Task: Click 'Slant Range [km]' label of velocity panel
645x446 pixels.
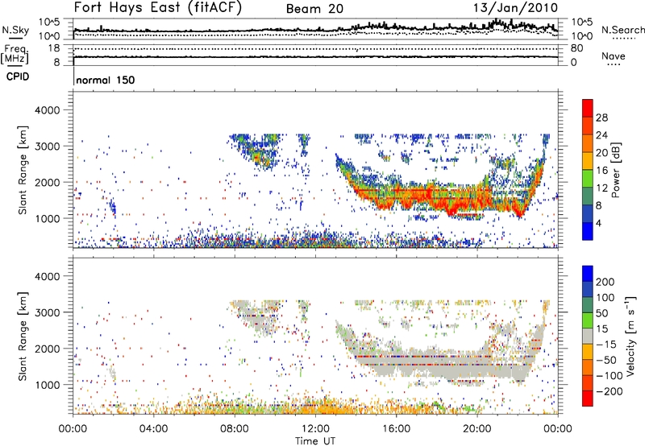Action: click(23, 337)
